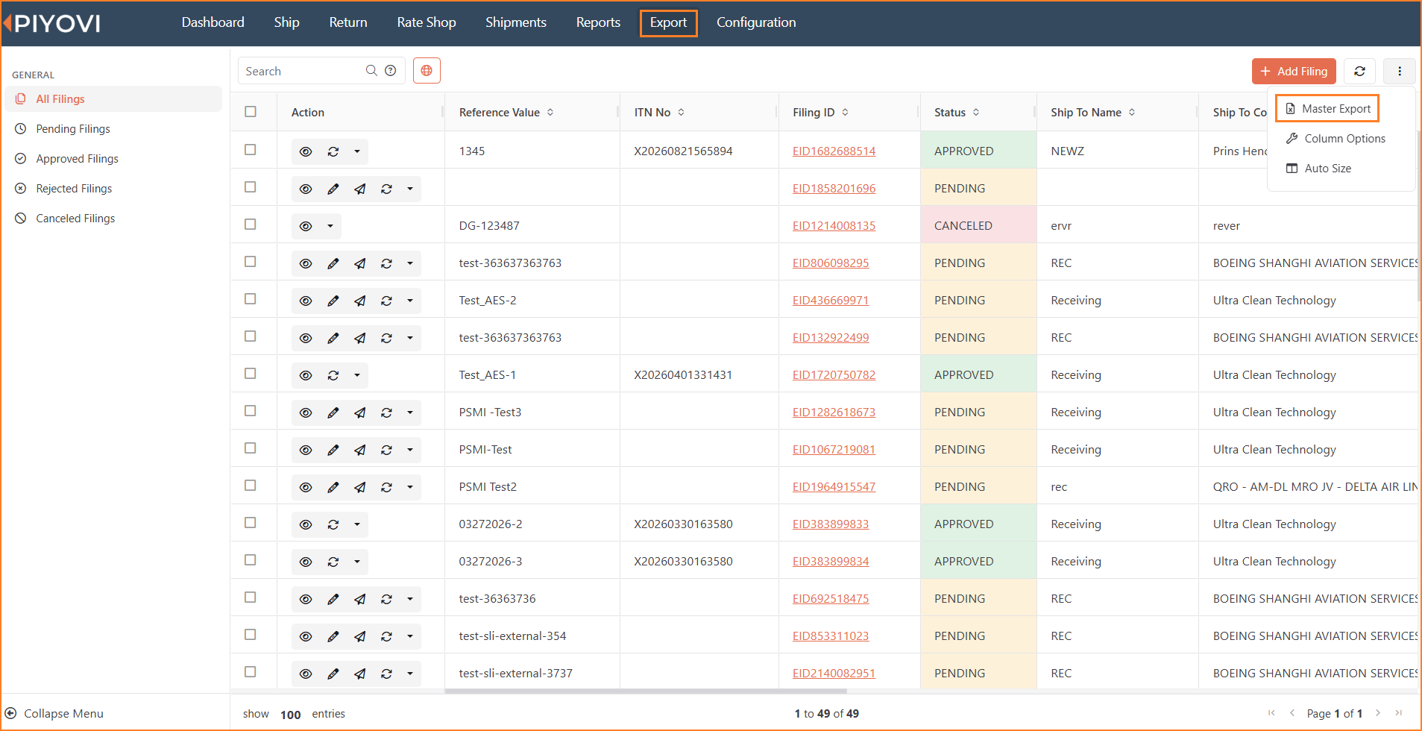
Task: Open the action dropdown arrow for DG-123487
Action: click(x=330, y=226)
